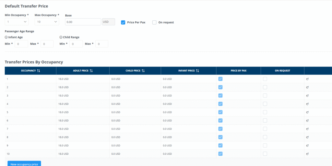Toggle Price By Pax for occupancy 2

point(220,87)
